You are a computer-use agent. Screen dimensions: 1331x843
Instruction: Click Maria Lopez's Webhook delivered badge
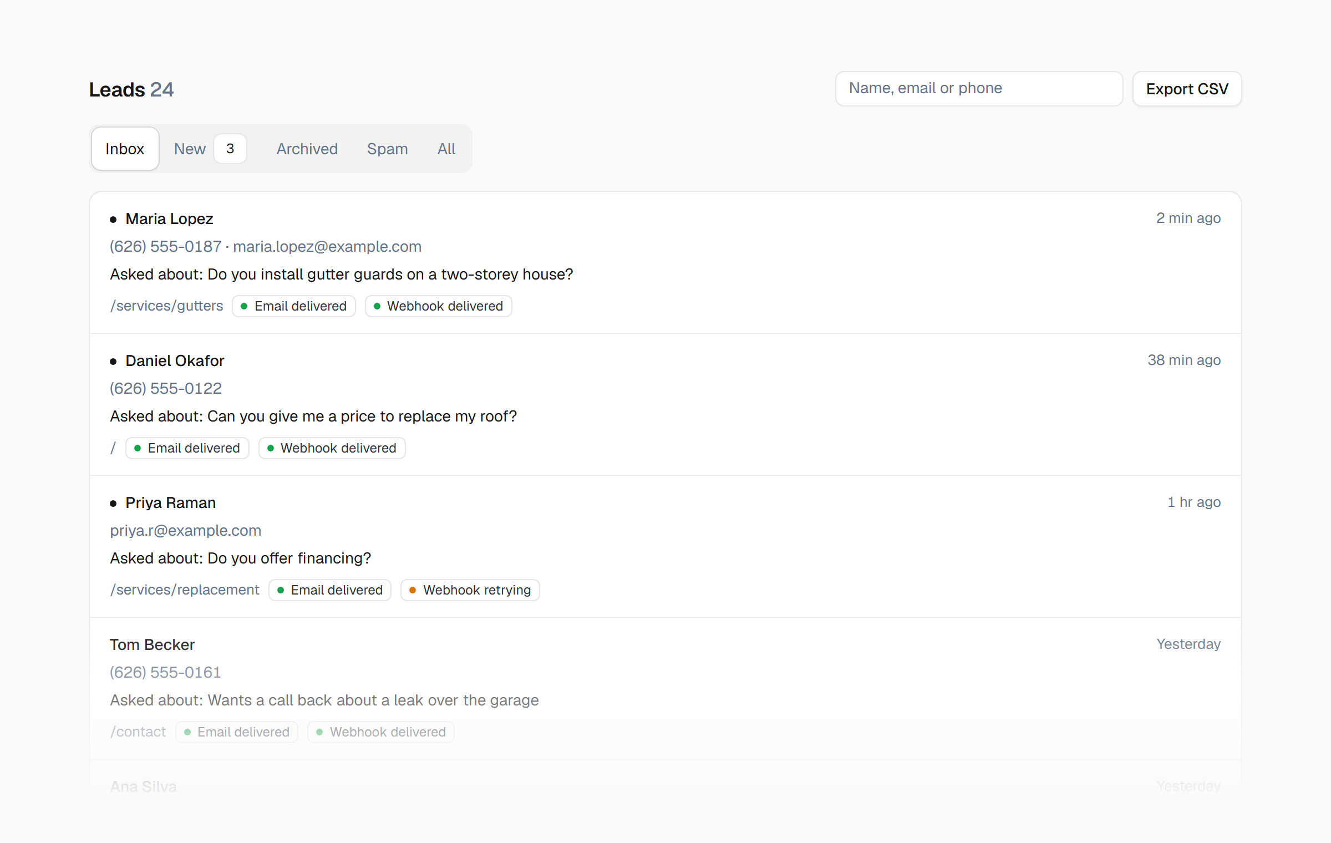point(438,306)
